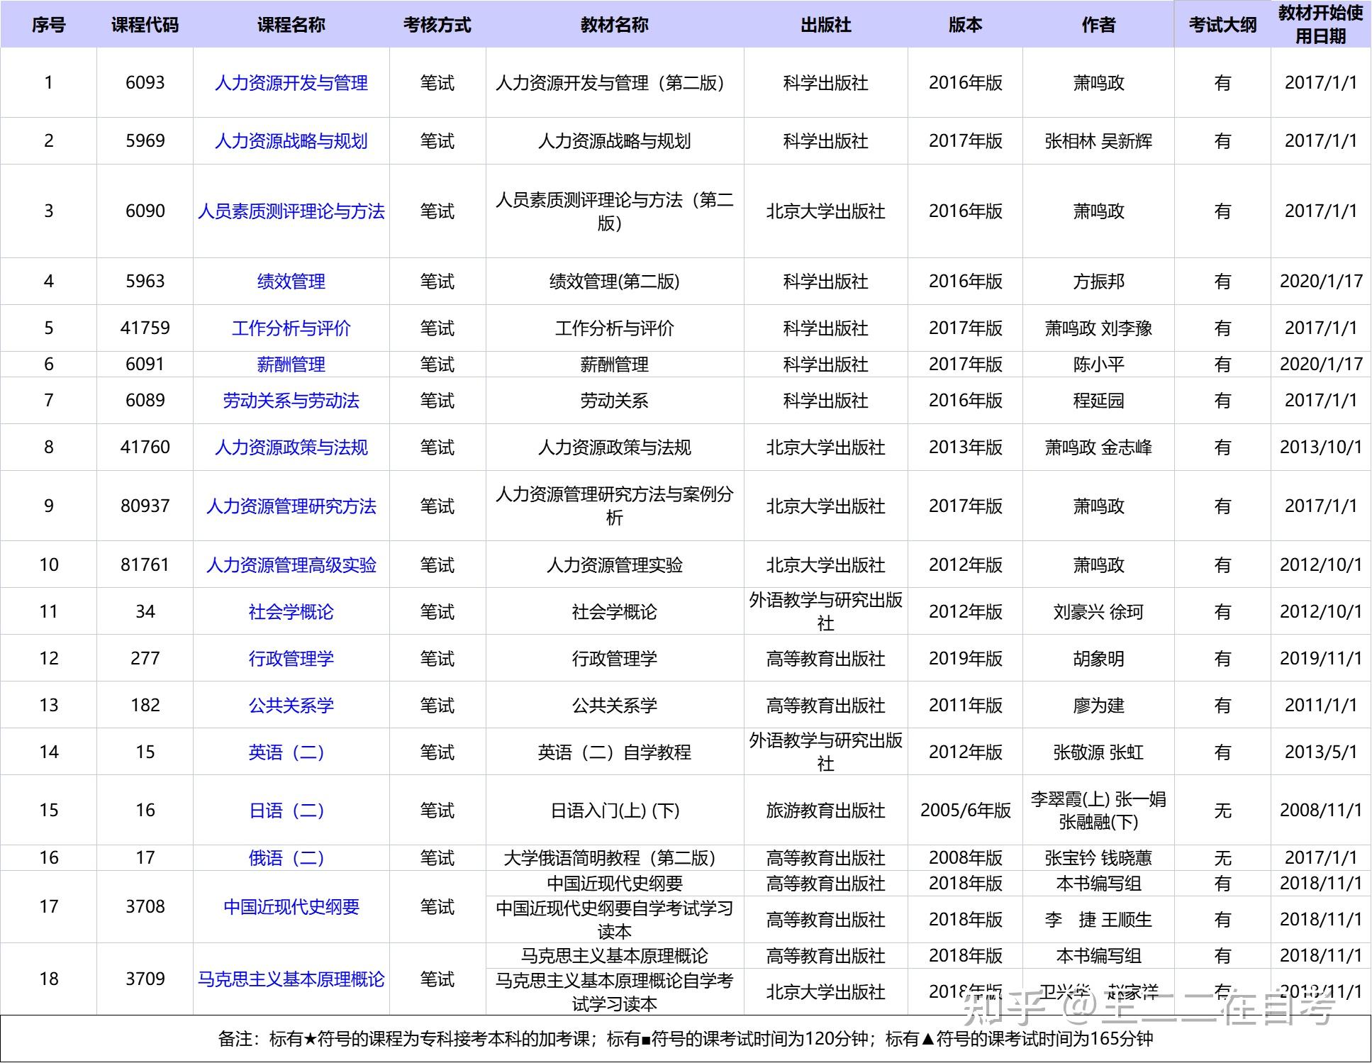Viewport: 1372px width, 1063px height.
Task: Open the 人力资源管理高级实验 course link
Action: [x=291, y=565]
